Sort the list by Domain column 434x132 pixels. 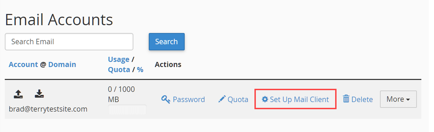pyautogui.click(x=62, y=64)
